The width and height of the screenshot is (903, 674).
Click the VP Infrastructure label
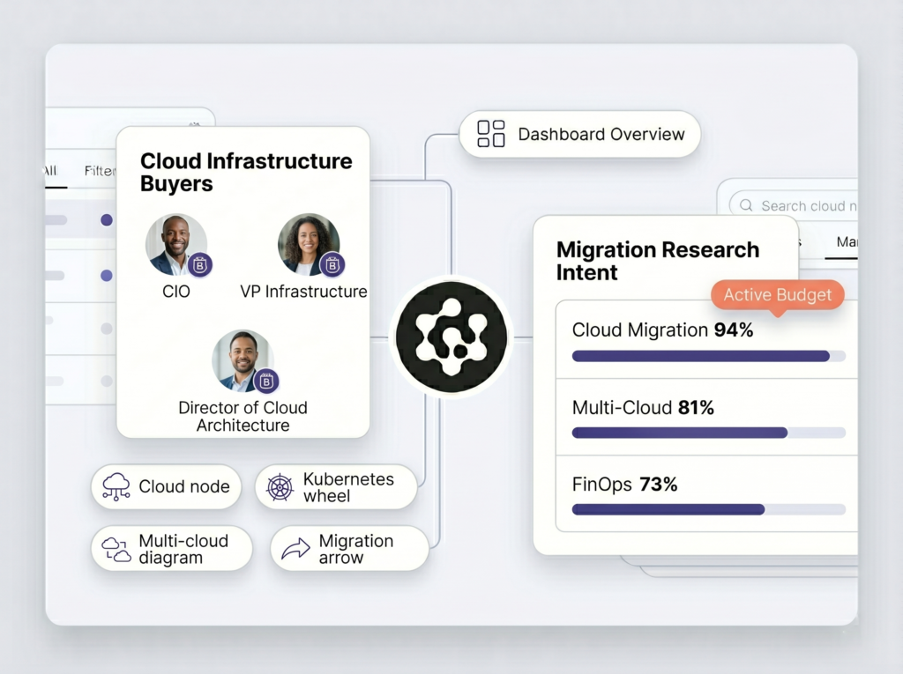pos(303,292)
